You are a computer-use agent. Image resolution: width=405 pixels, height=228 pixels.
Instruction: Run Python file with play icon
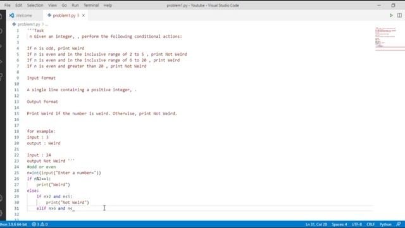tap(391, 15)
